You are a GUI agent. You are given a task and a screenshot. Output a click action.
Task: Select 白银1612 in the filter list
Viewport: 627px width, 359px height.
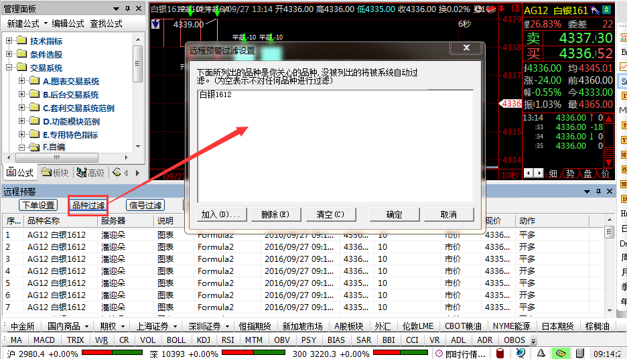click(215, 95)
